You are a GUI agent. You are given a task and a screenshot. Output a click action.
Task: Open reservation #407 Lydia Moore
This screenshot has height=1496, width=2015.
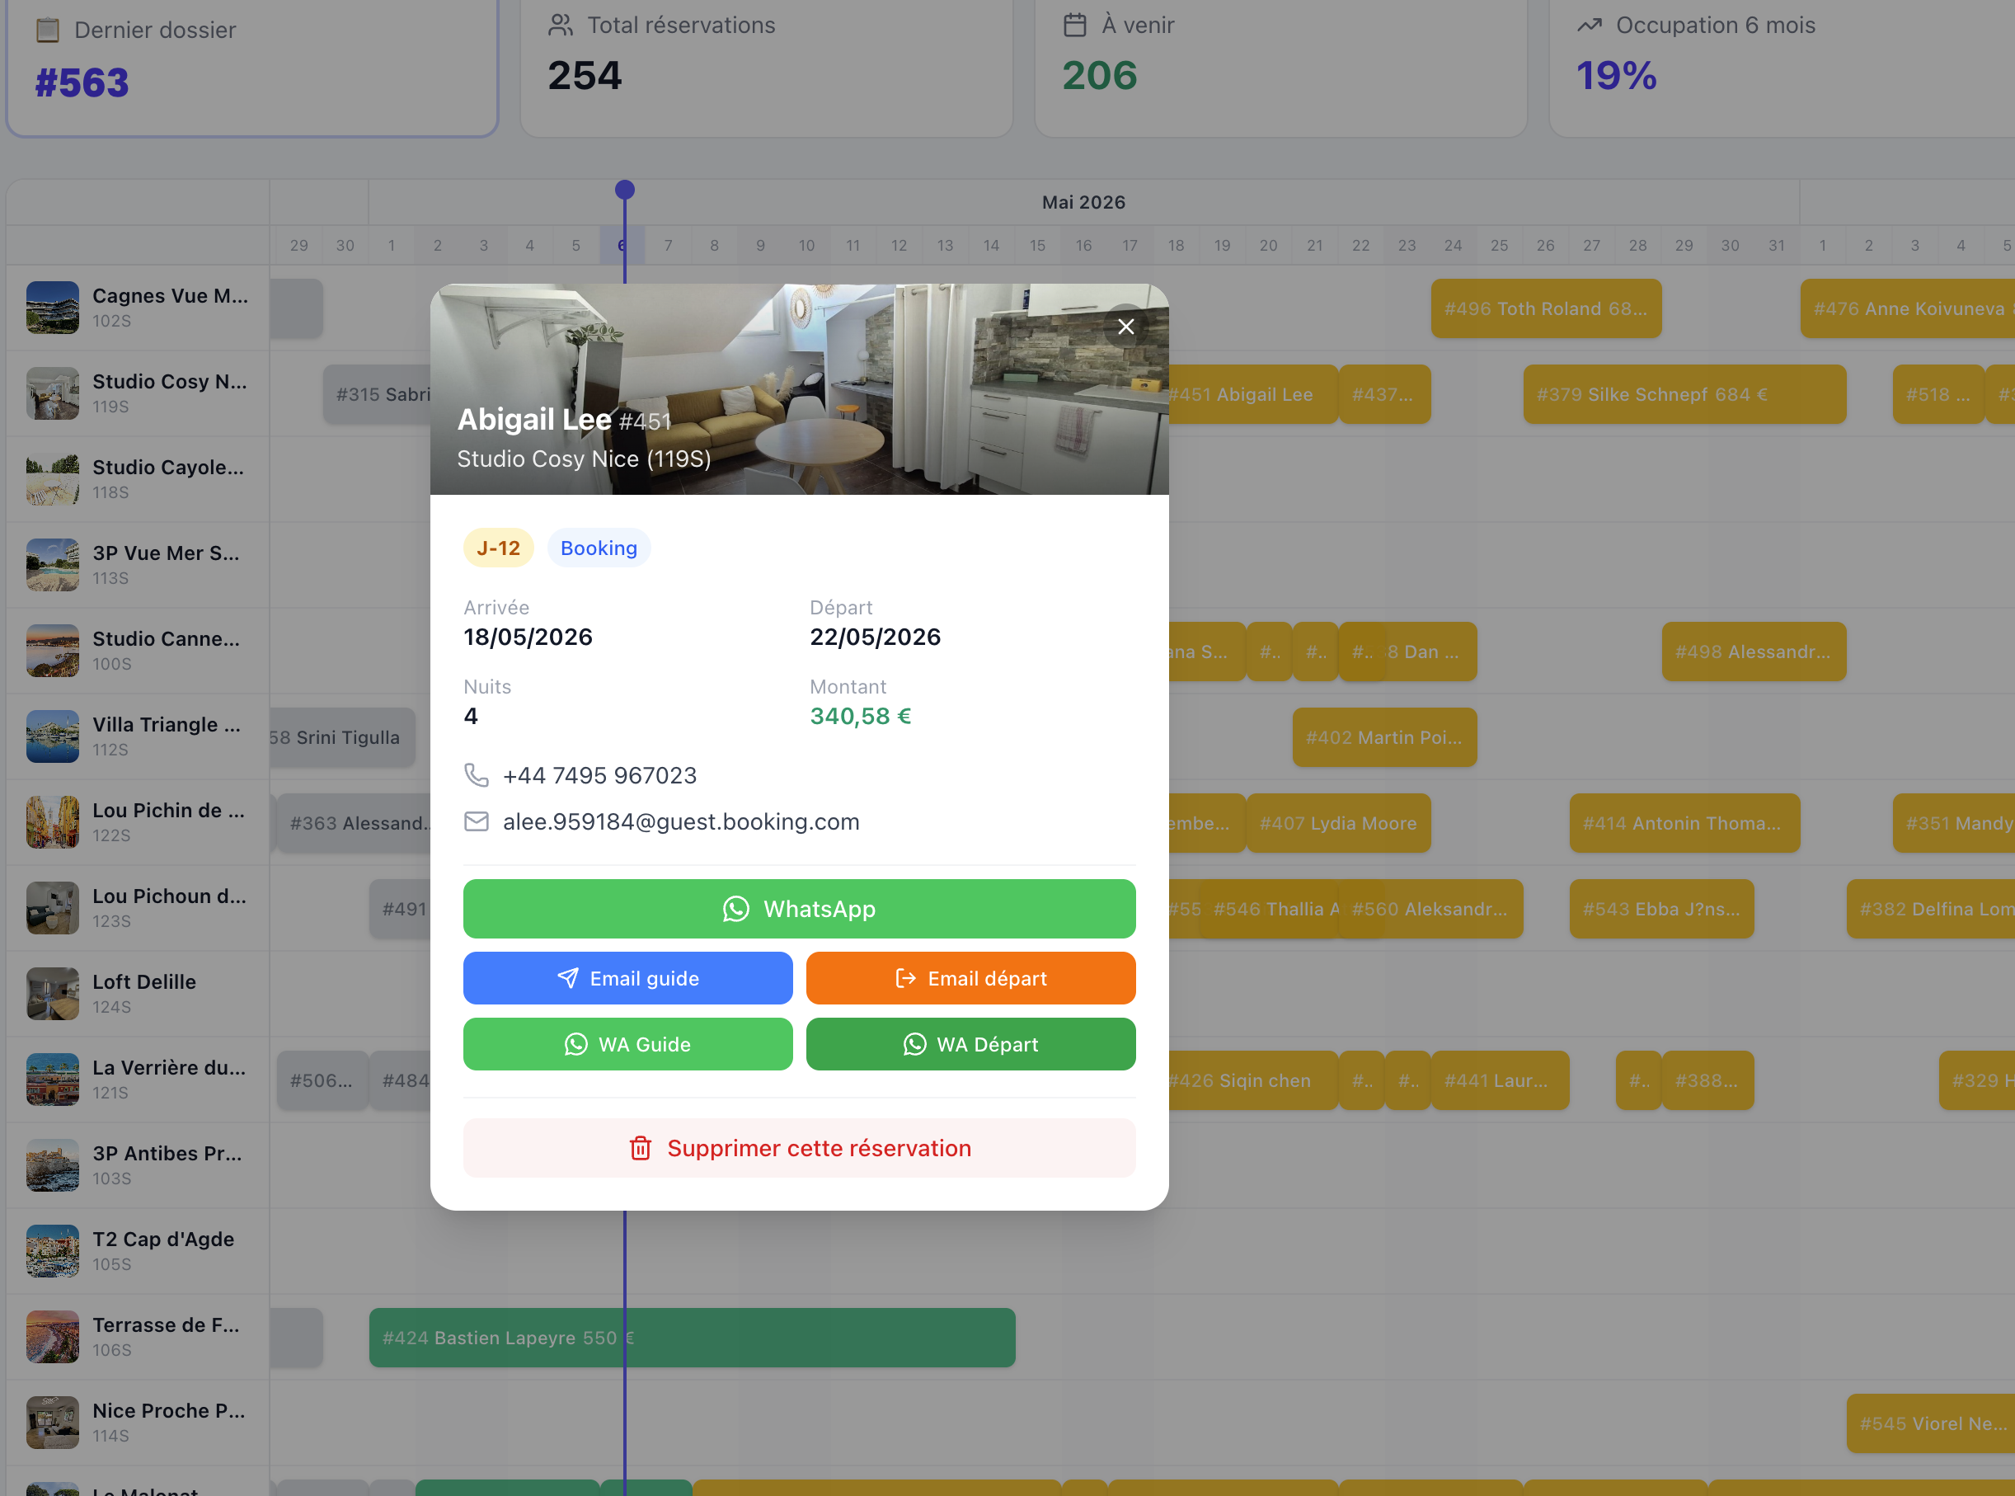[x=1338, y=823]
